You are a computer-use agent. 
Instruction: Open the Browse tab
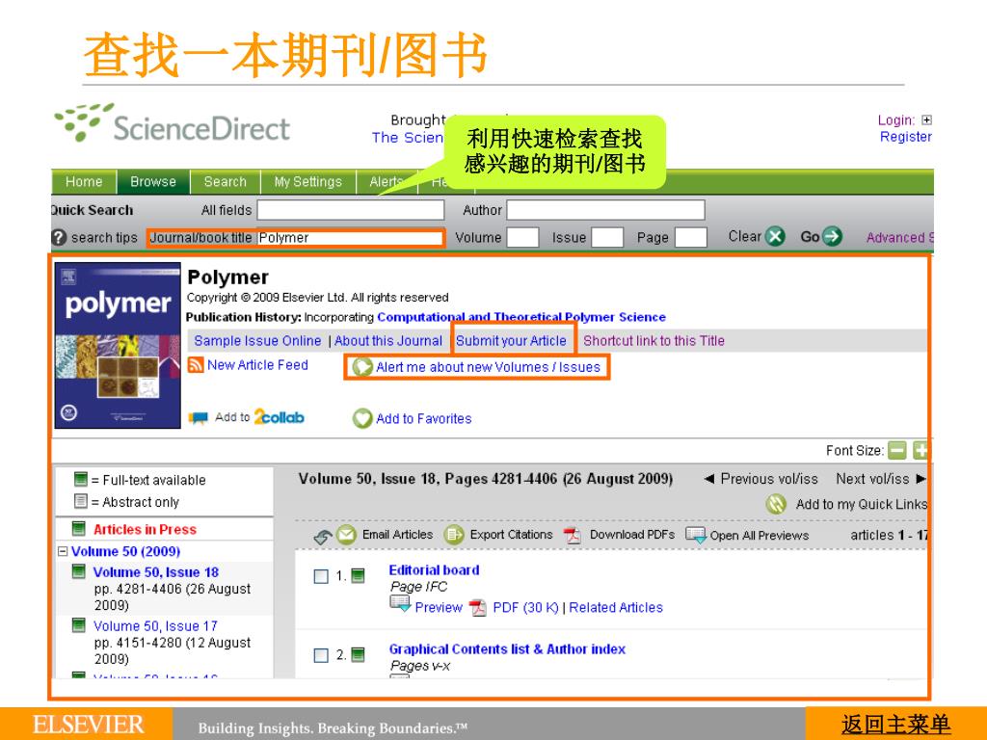tap(153, 182)
